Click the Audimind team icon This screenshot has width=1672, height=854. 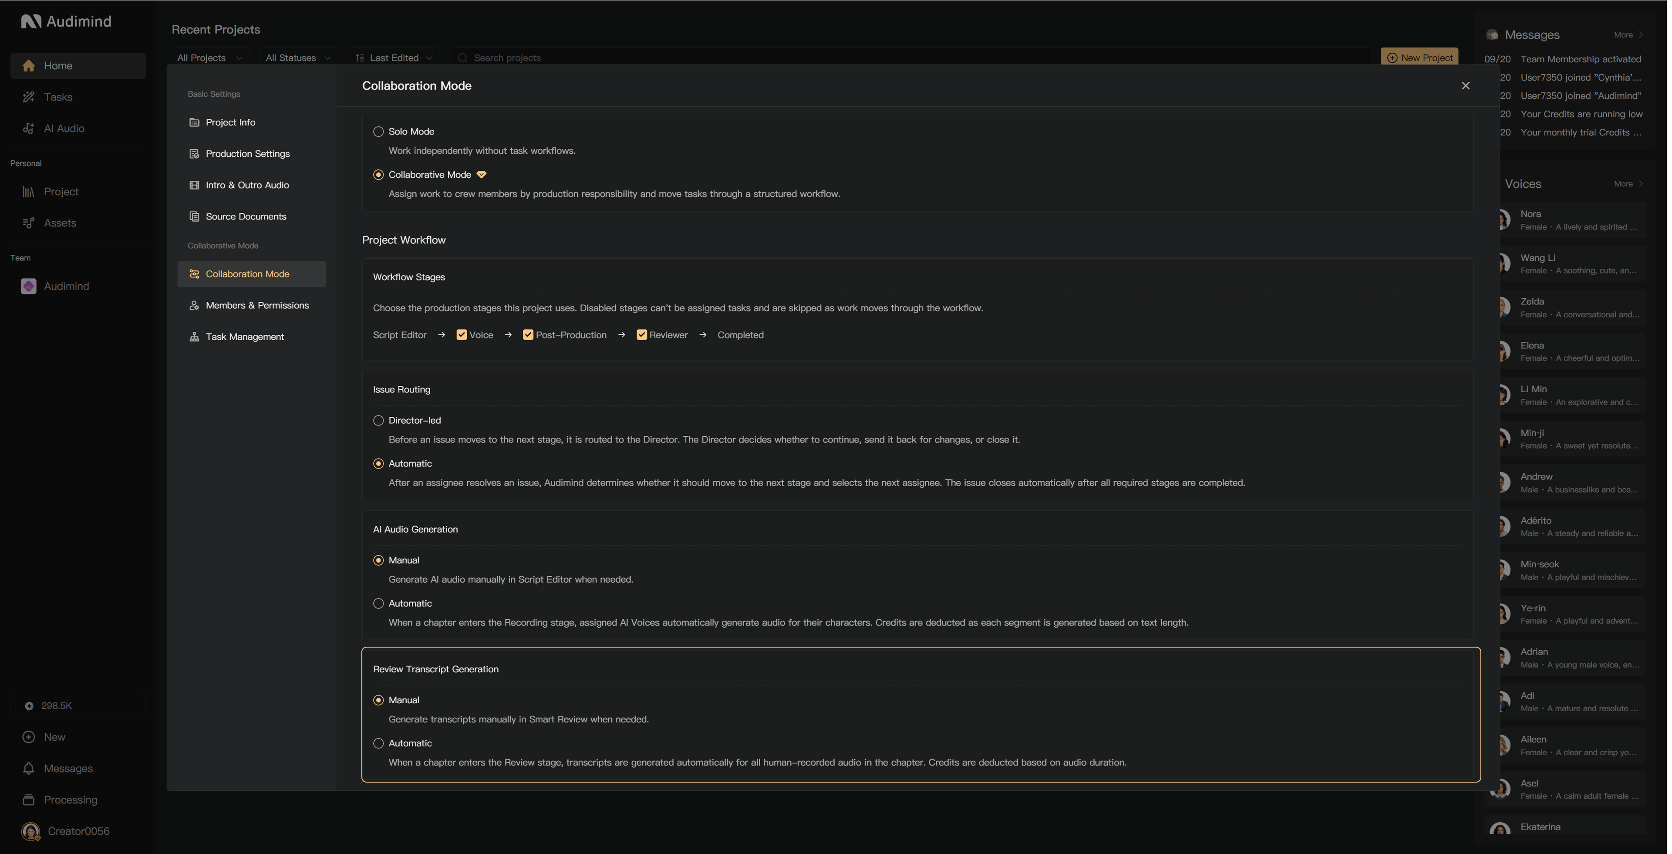29,286
